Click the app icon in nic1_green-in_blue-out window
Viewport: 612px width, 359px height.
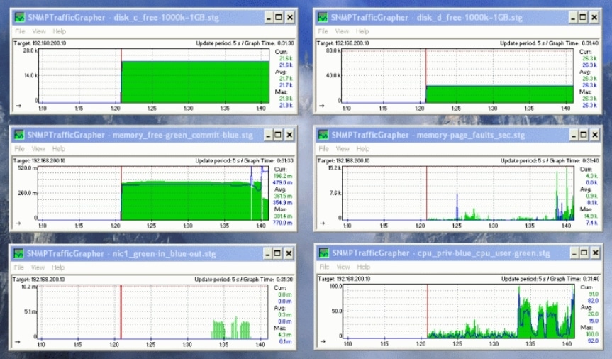pos(18,253)
